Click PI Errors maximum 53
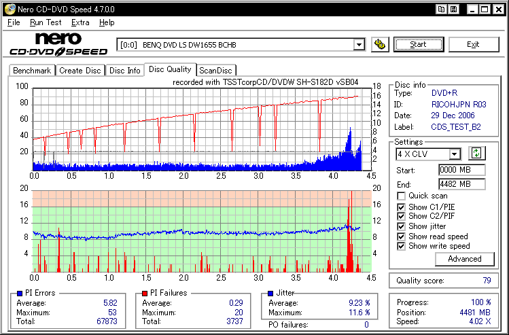The height and width of the screenshot is (335, 509). point(112,313)
